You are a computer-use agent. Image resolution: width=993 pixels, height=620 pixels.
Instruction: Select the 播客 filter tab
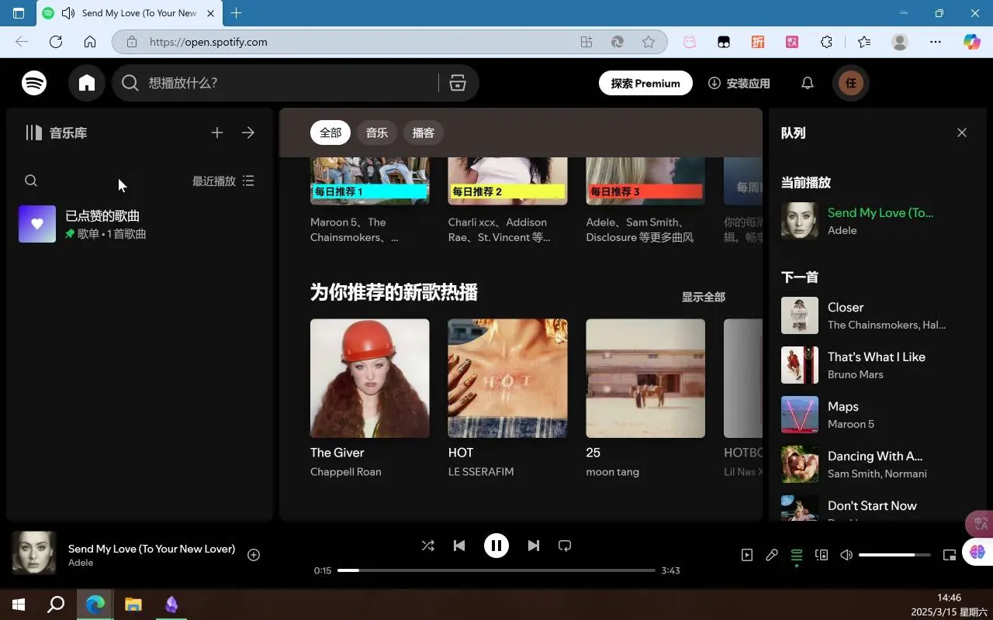424,133
